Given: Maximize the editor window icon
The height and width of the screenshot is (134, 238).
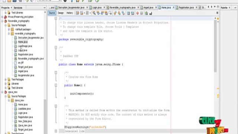Looking at the screenshot, I should [218, 7].
